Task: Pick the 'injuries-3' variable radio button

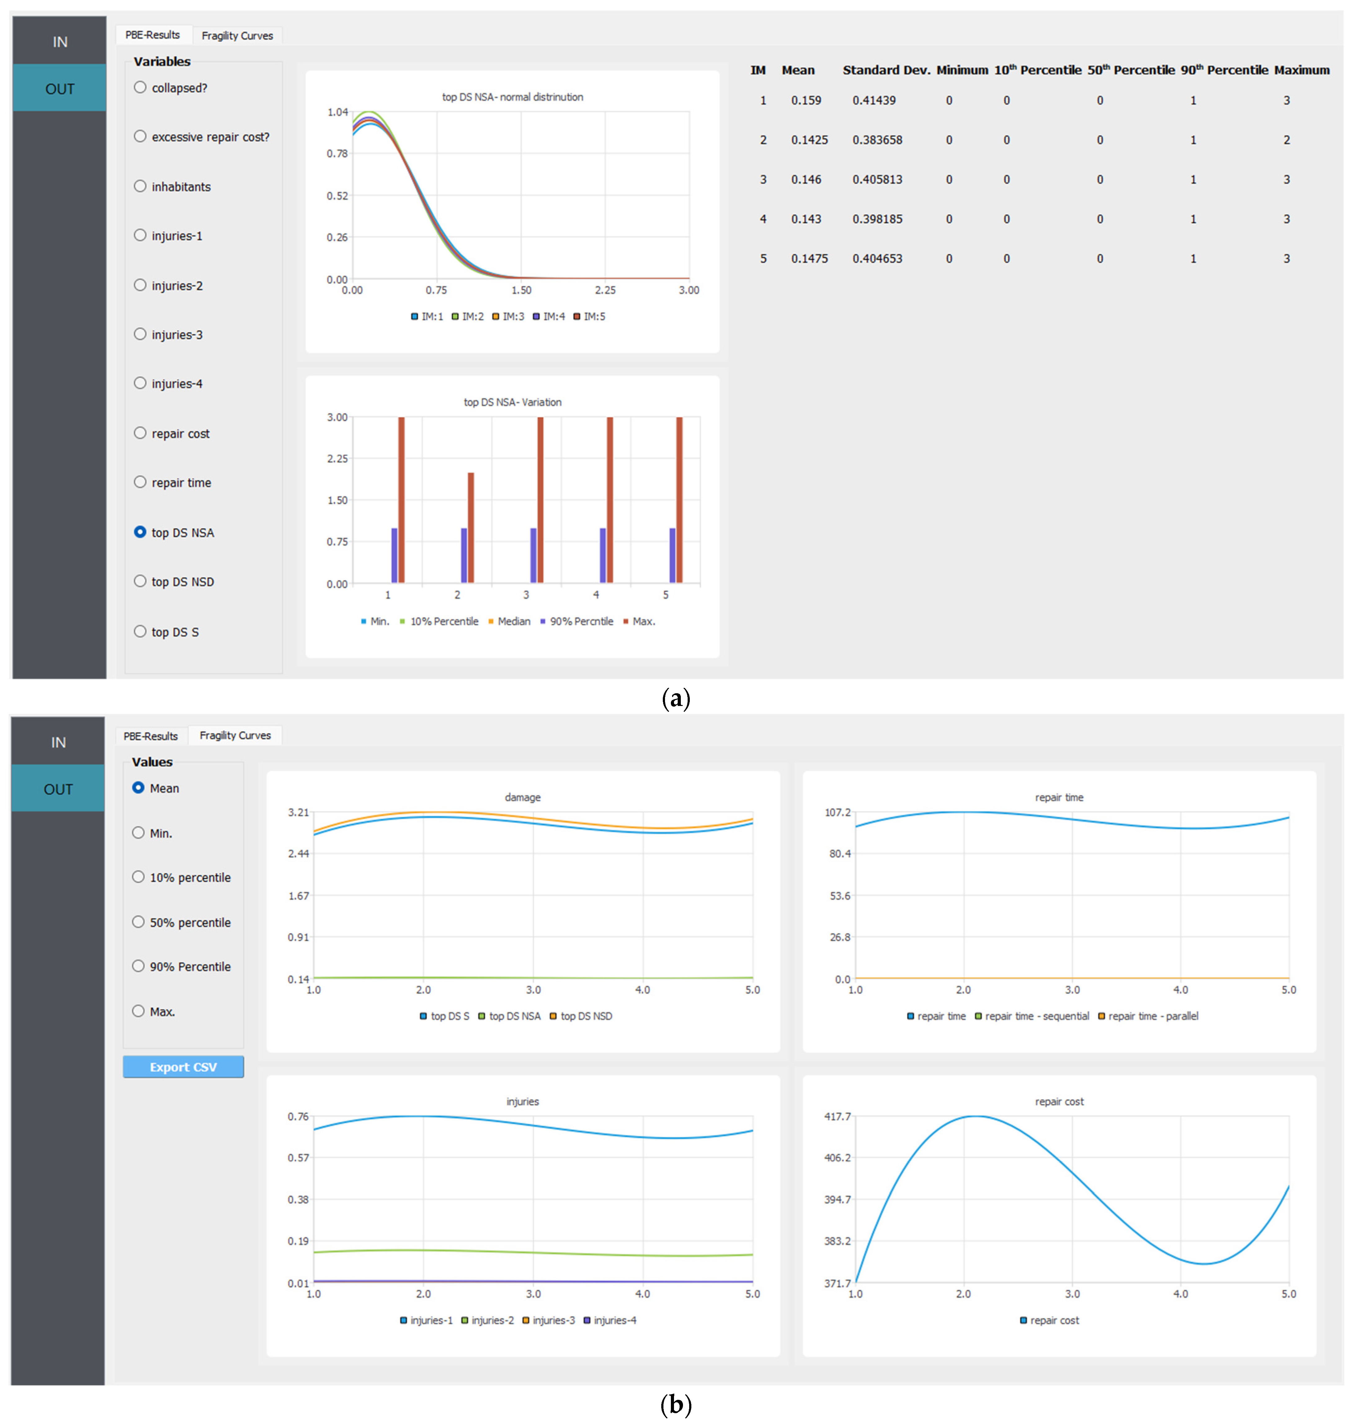Action: click(x=140, y=334)
